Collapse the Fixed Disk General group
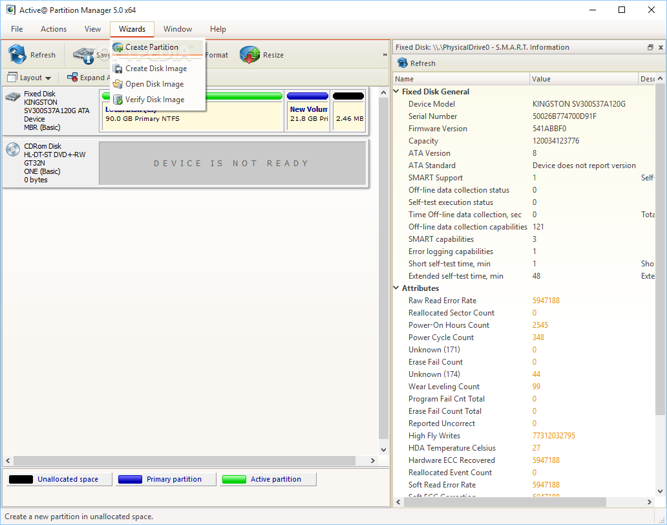Viewport: 667px width, 525px height. click(x=396, y=91)
